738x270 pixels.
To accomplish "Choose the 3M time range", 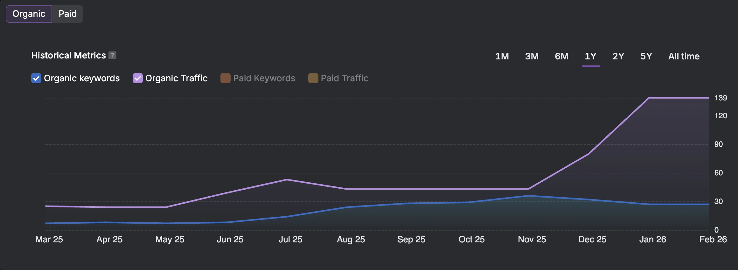I will [x=532, y=56].
